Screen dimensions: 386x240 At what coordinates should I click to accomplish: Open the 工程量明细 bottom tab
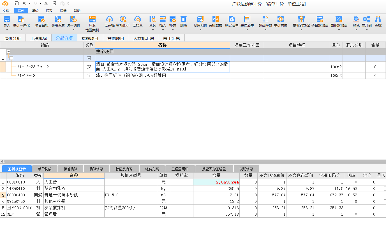pos(180,169)
